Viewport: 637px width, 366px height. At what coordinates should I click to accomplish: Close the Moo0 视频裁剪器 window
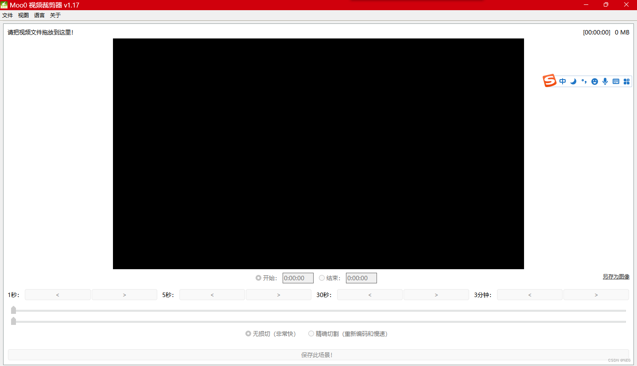pos(626,5)
